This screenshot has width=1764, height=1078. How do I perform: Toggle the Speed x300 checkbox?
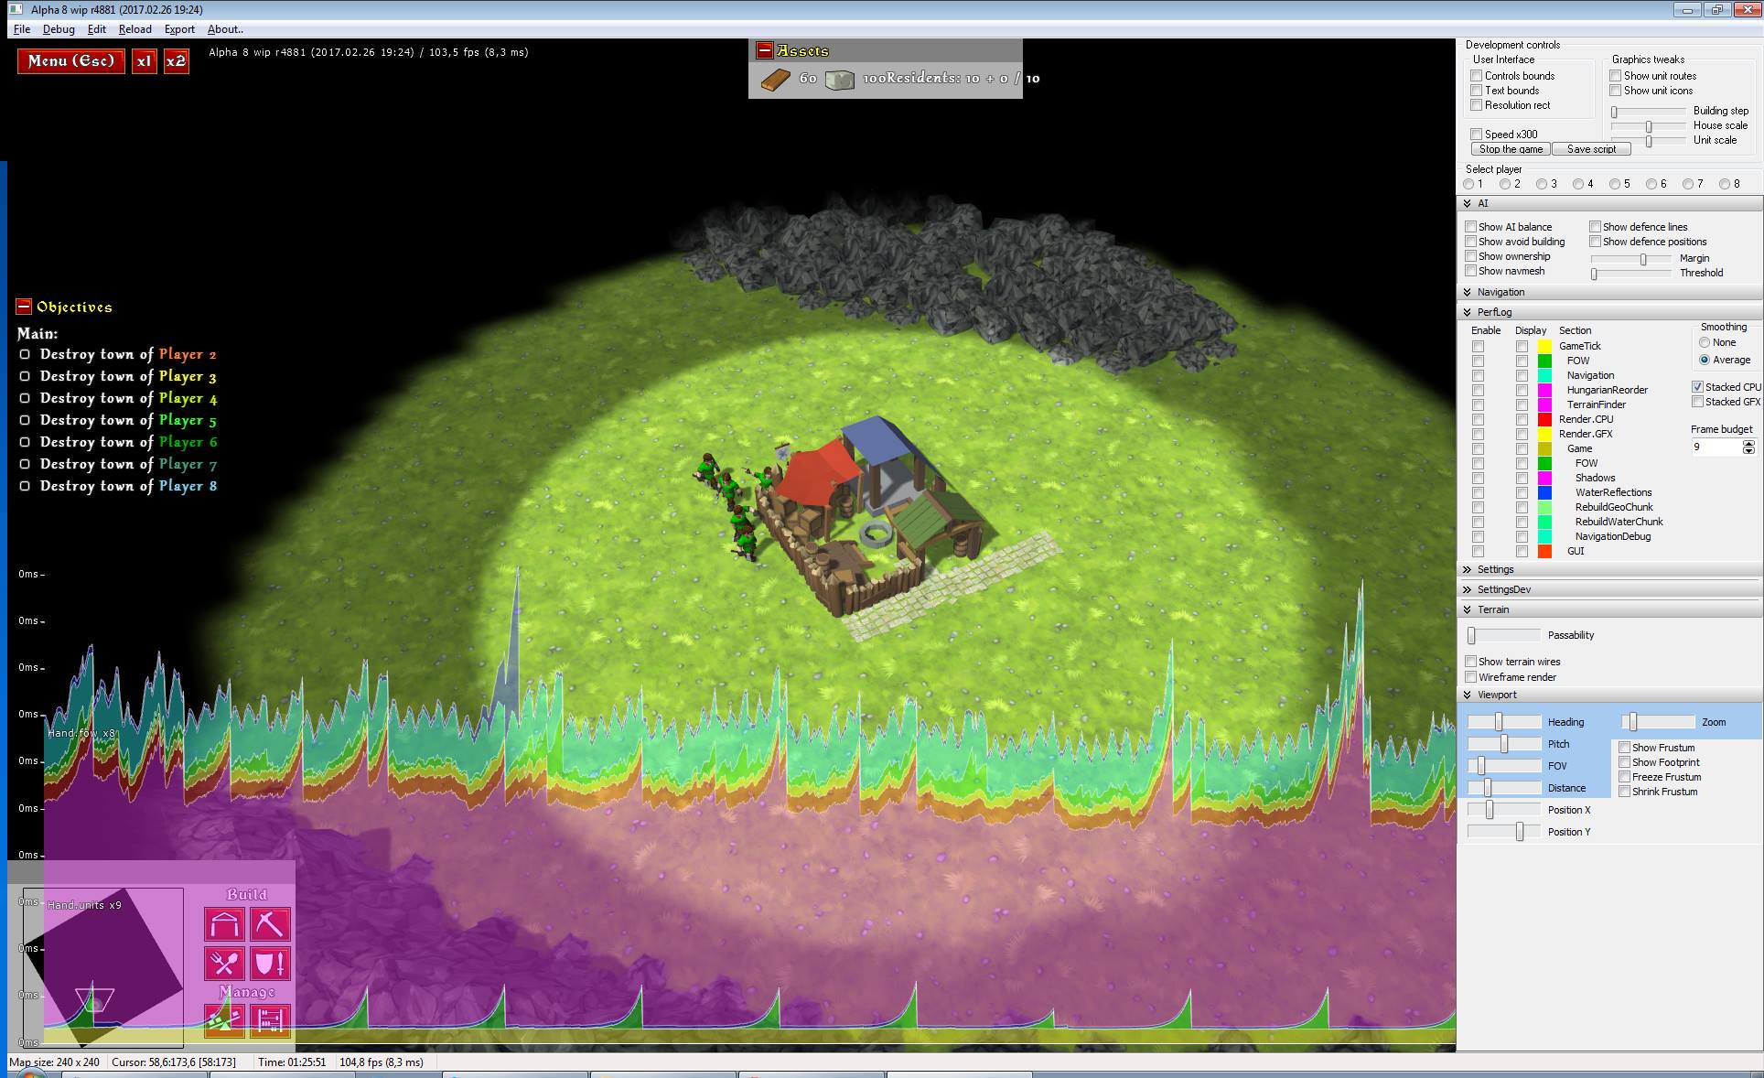pyautogui.click(x=1476, y=135)
